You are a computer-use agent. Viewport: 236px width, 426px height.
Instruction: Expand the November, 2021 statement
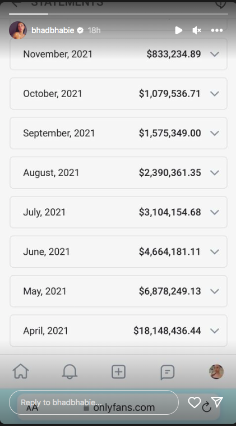[x=118, y=54]
